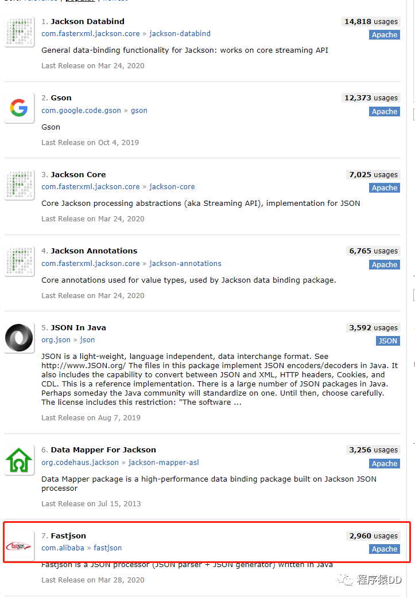The image size is (415, 598).
Task: Open the com.google.code.gson group link
Action: (81, 110)
